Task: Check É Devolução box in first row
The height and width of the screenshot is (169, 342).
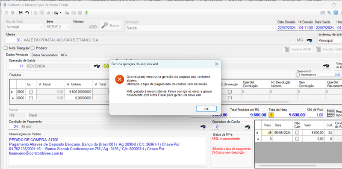Action: point(230,92)
